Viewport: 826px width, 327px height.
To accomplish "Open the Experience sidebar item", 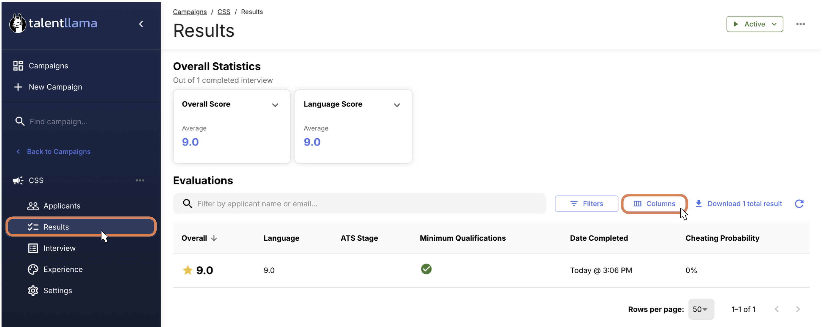I will [63, 269].
